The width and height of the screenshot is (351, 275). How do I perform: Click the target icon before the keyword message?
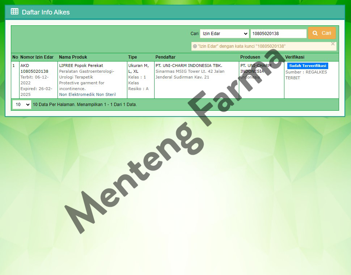click(195, 46)
